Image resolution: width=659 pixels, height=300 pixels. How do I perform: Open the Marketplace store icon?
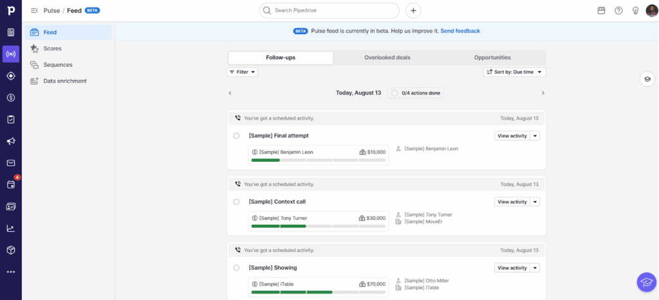(x=601, y=10)
